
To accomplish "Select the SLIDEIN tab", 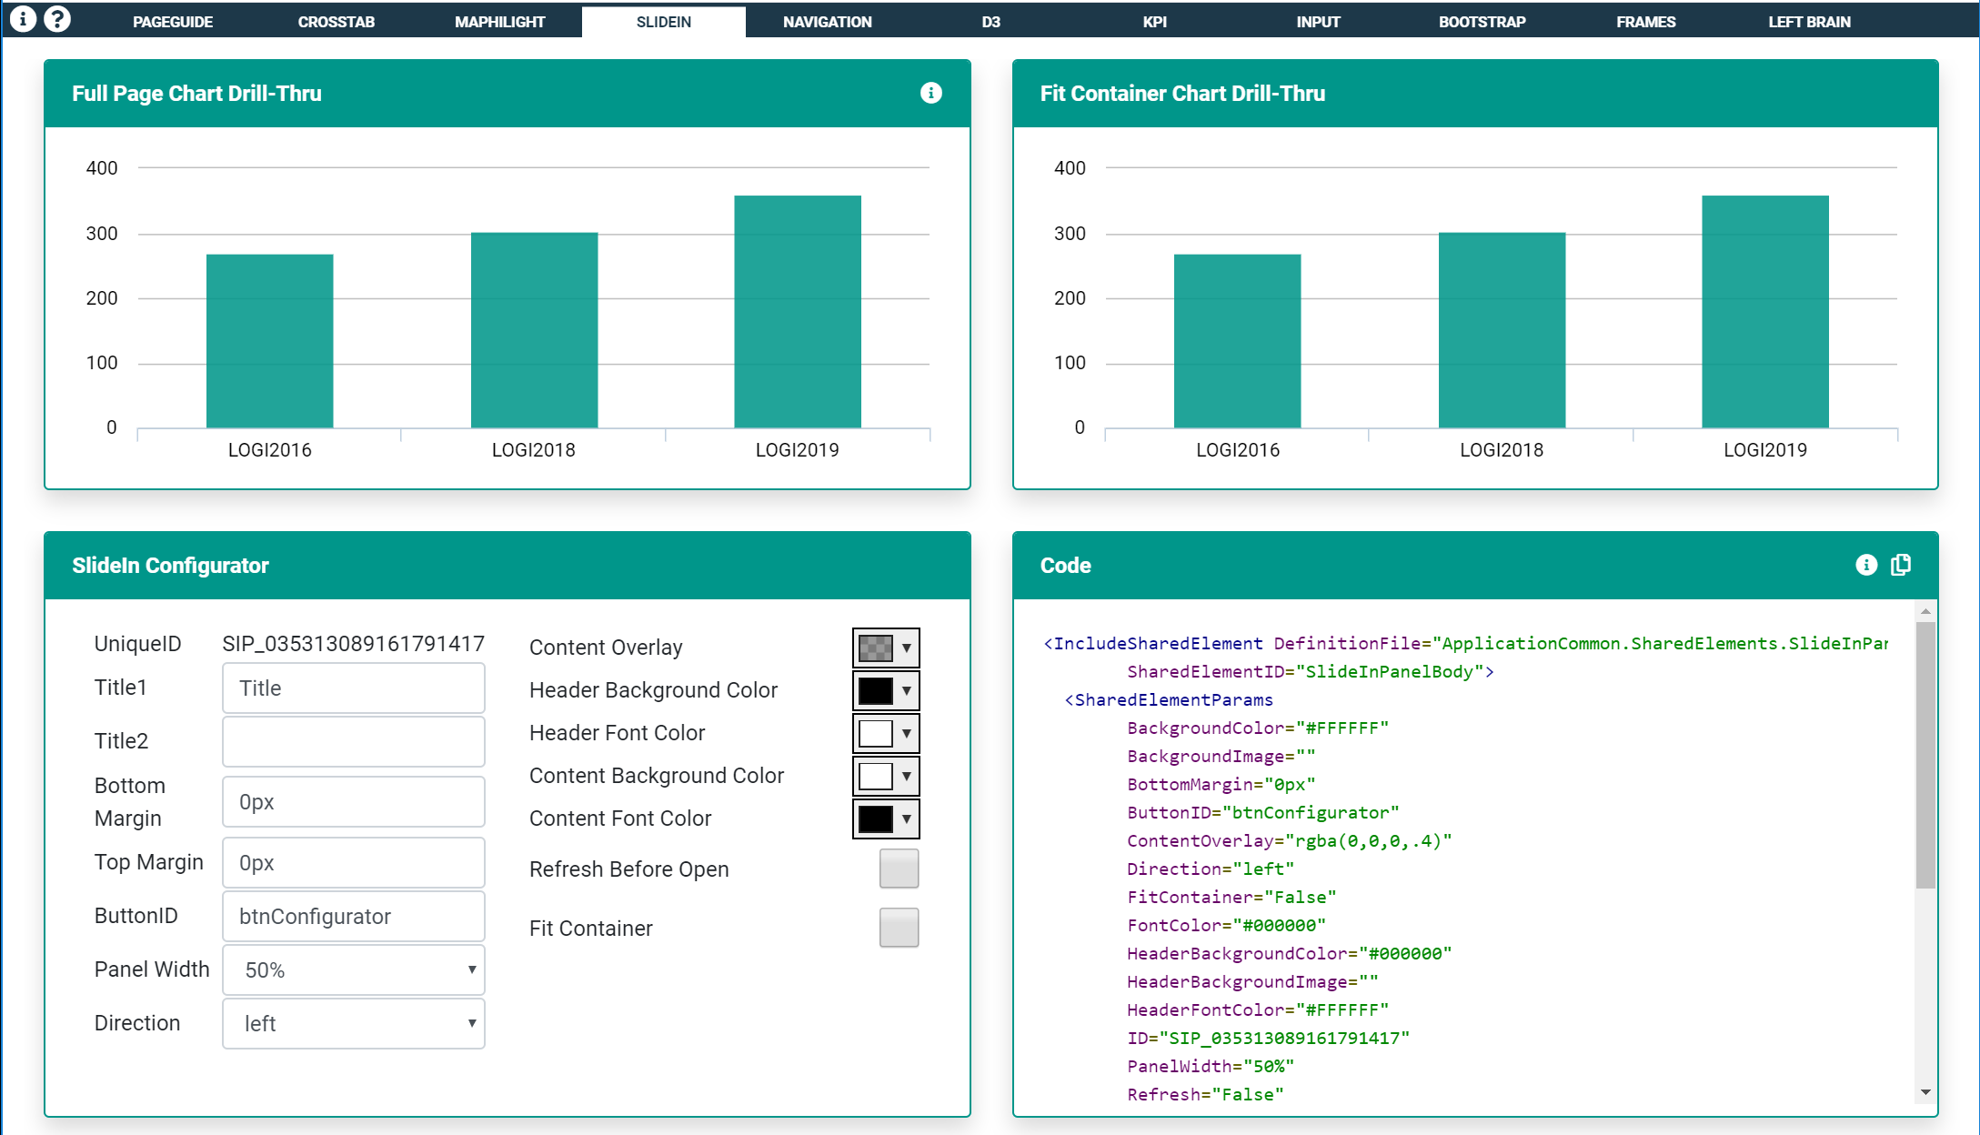I will pyautogui.click(x=664, y=22).
